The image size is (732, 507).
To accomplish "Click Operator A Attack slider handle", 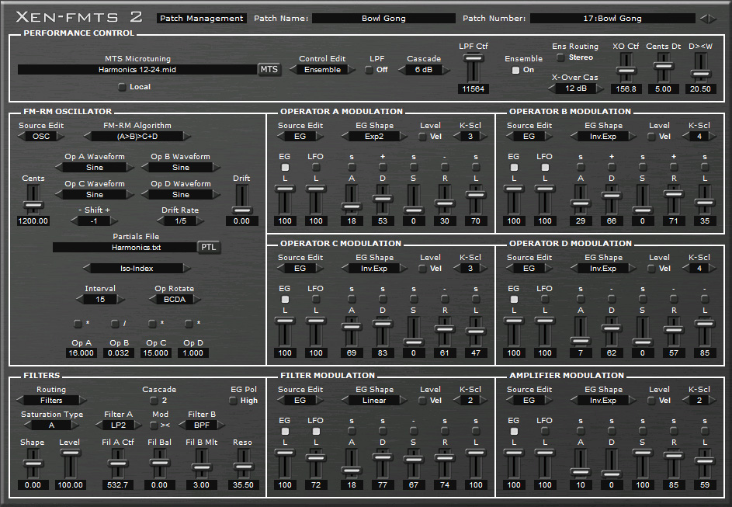I will click(352, 206).
